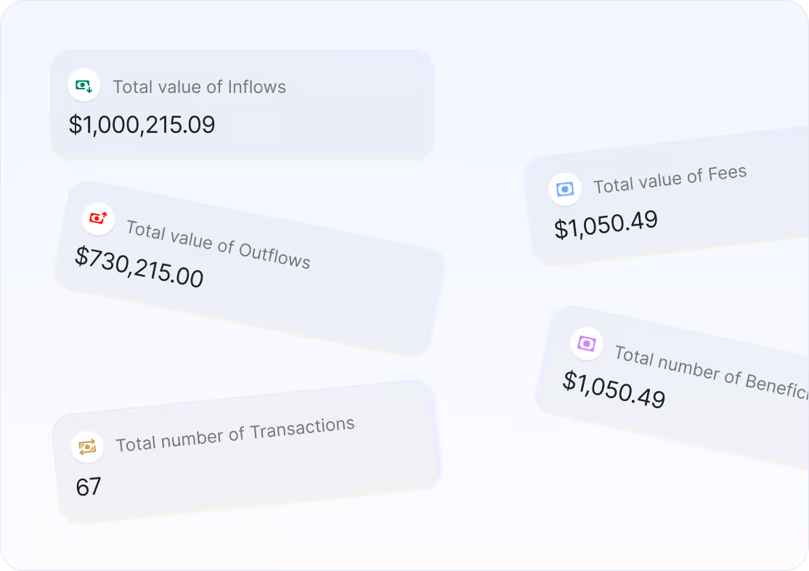Click the $730,215.00 outflows amount
809x571 pixels.
click(139, 267)
